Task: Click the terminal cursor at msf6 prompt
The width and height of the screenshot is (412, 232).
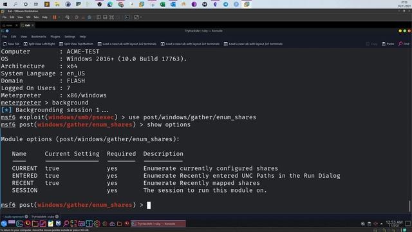Action: pos(149,205)
